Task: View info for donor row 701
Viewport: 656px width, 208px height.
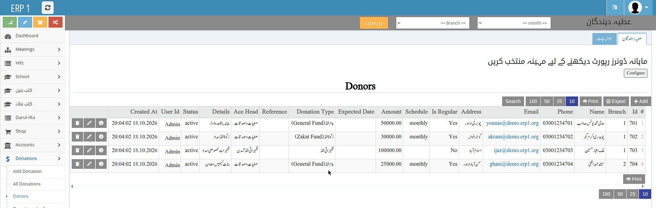Action: click(101, 123)
